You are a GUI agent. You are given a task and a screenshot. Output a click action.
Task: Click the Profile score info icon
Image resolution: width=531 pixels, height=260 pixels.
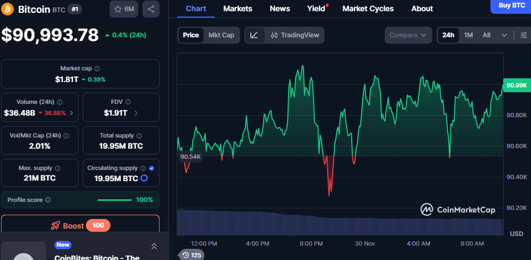[48, 200]
